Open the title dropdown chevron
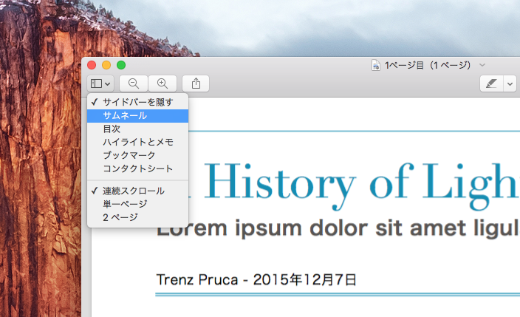Image resolution: width=520 pixels, height=317 pixels. point(482,65)
